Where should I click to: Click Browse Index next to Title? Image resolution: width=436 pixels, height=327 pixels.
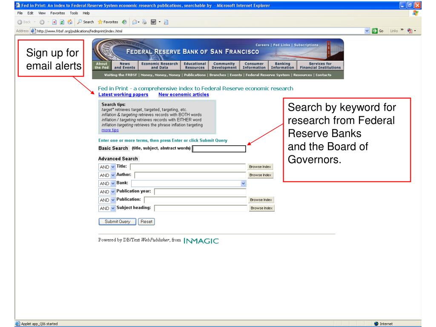(260, 167)
